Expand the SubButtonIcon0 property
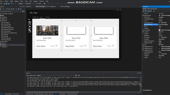 [x=143, y=46]
